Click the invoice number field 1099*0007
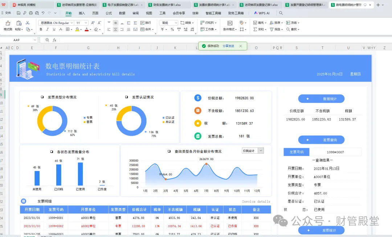 [335, 152]
